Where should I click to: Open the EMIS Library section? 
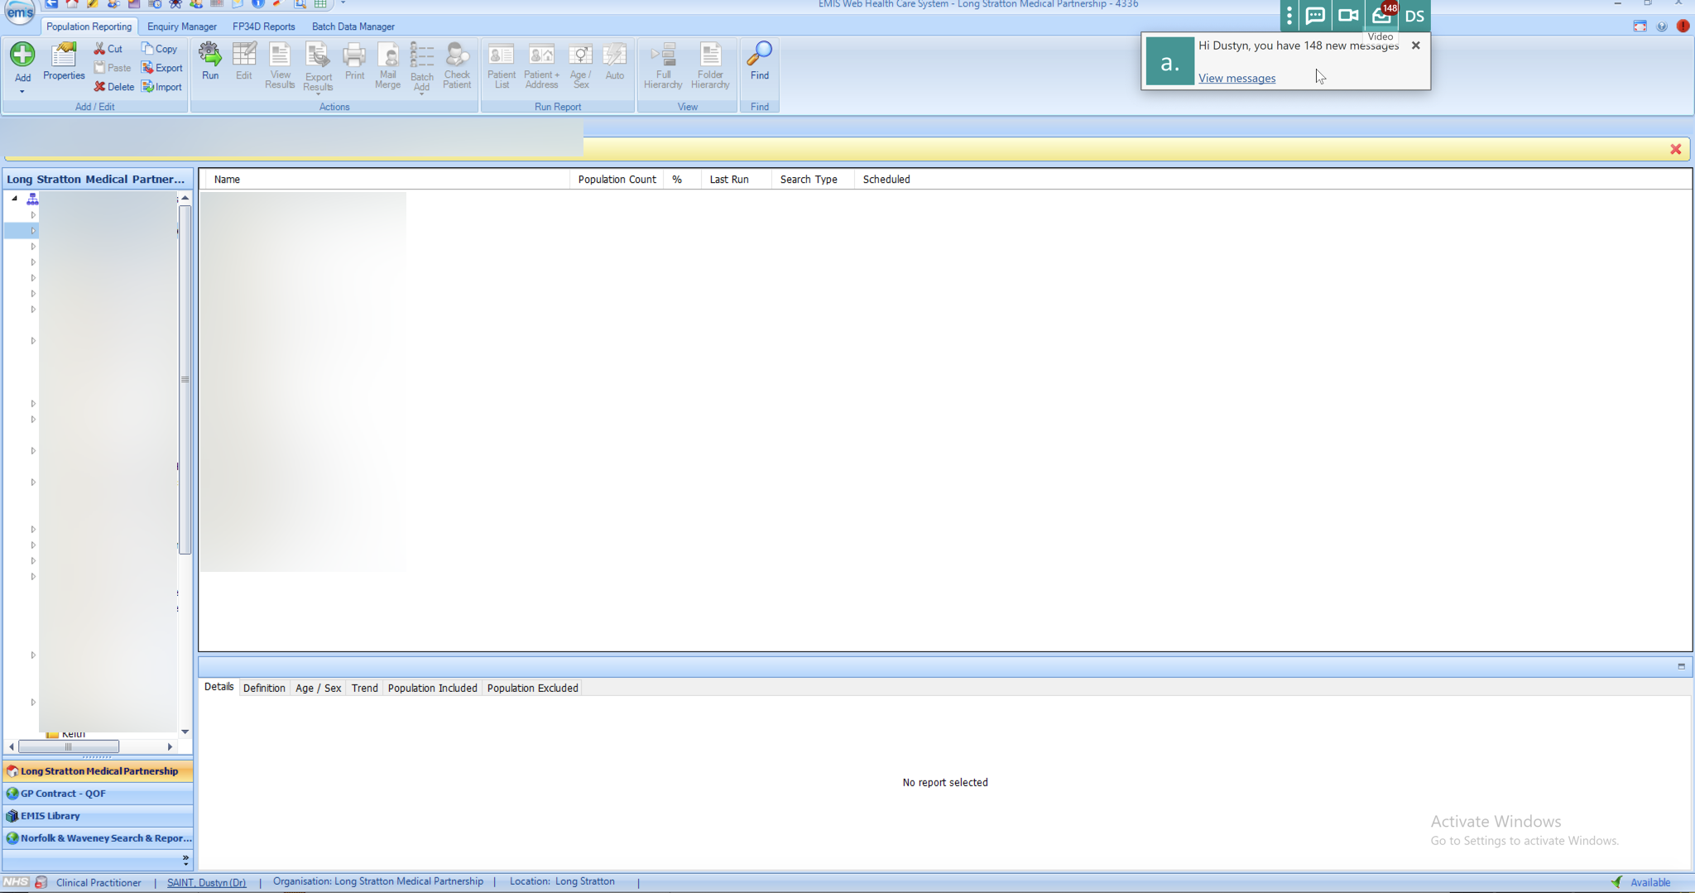click(x=98, y=816)
